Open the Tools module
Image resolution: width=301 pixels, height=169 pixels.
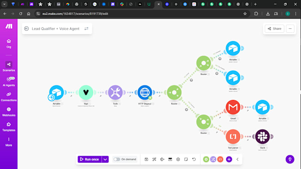116,92
